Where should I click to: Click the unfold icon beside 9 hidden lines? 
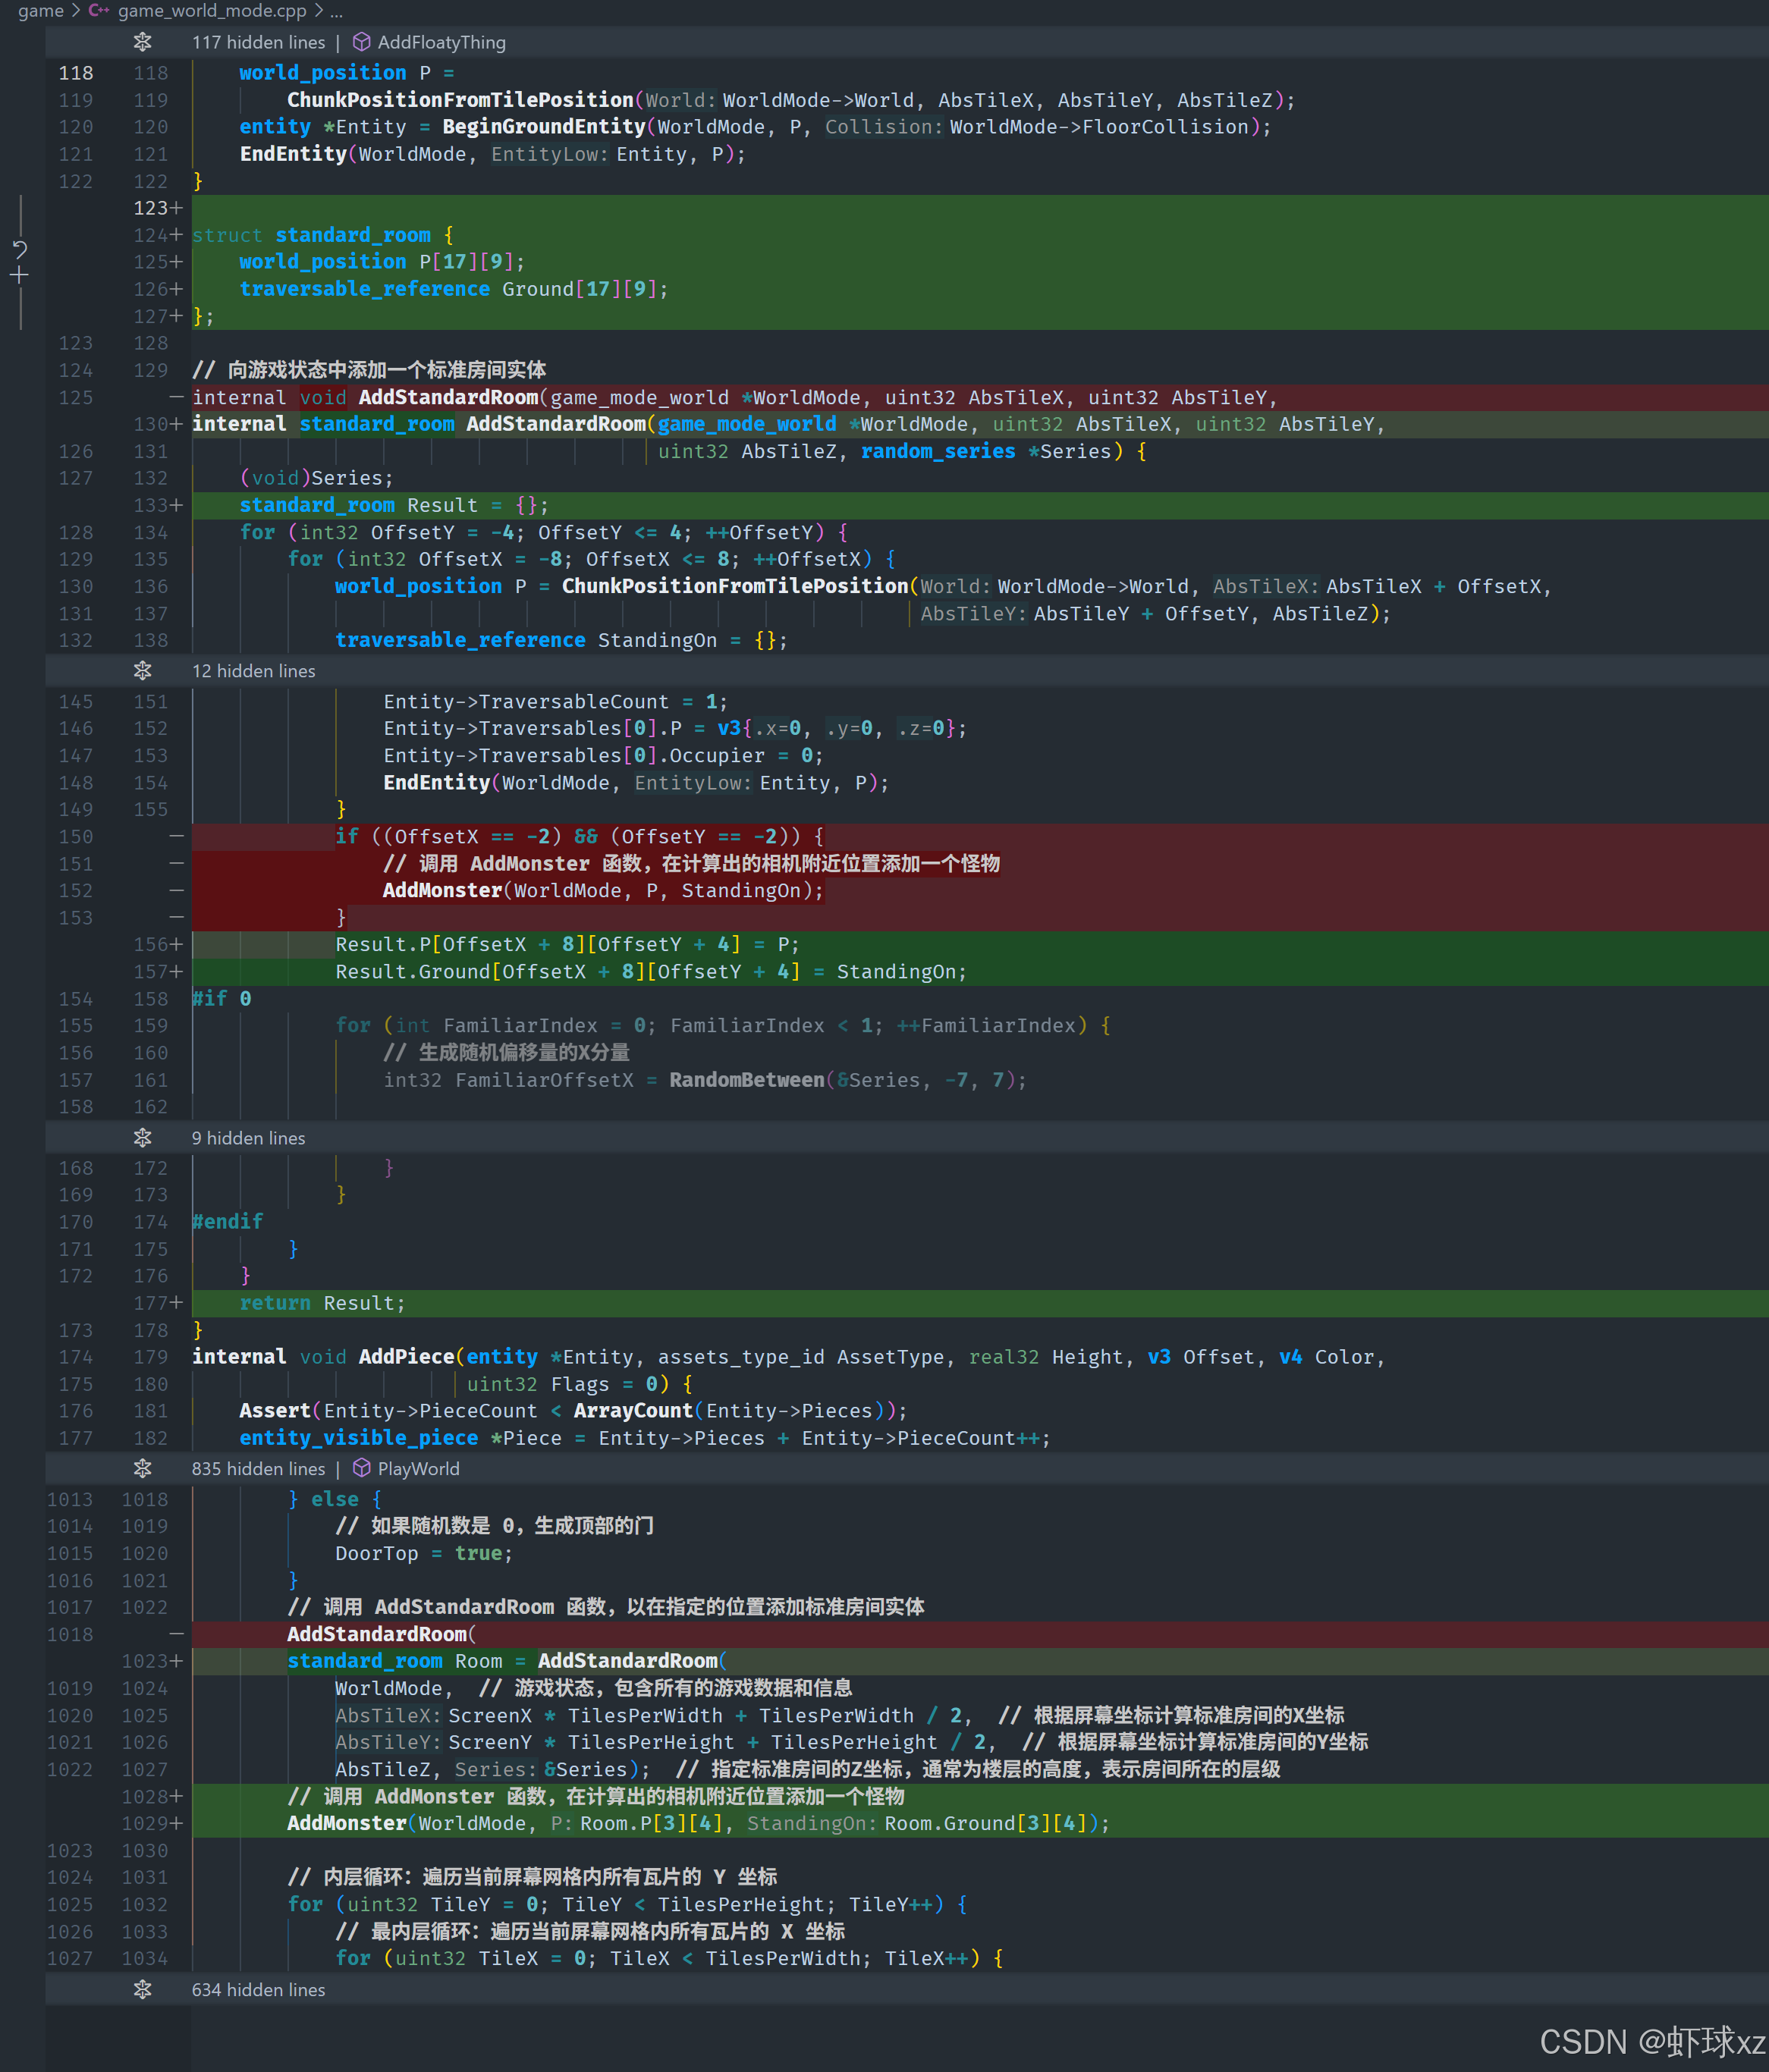(x=142, y=1138)
